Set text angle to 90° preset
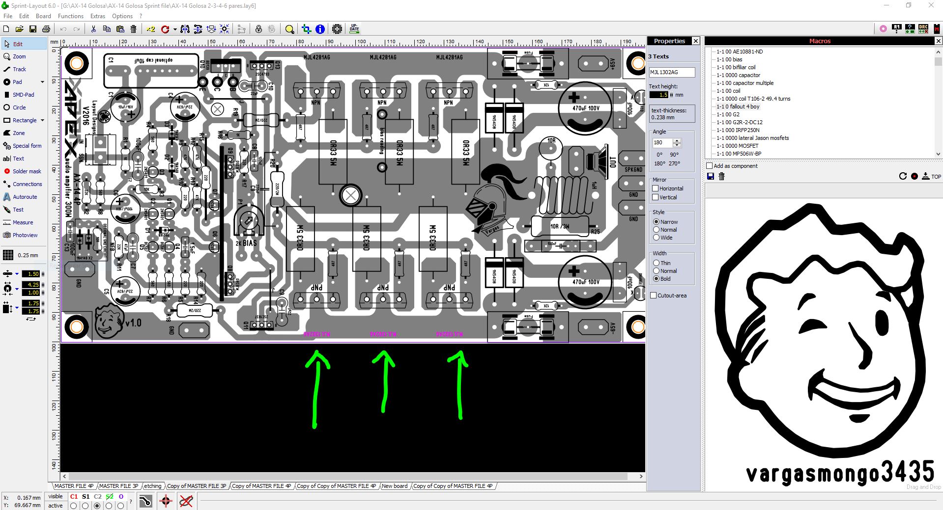The image size is (943, 510). (674, 155)
